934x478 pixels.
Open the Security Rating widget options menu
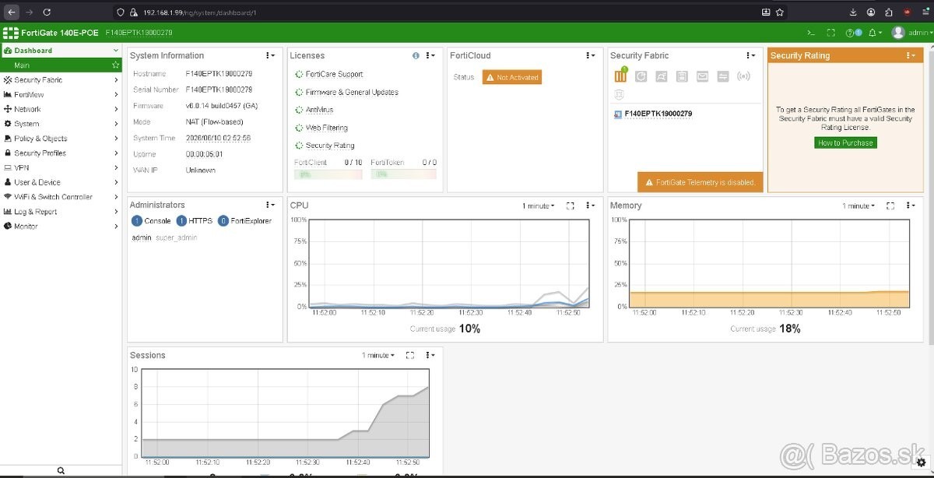pyautogui.click(x=911, y=56)
